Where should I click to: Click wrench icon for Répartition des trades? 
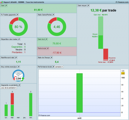pos(19,39)
